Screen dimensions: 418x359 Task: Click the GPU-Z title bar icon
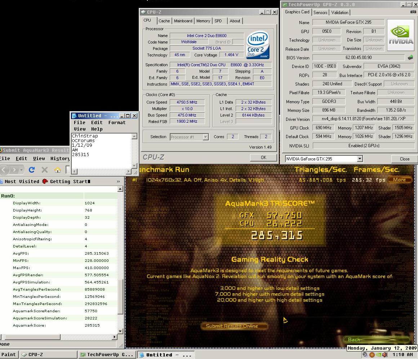[285, 5]
